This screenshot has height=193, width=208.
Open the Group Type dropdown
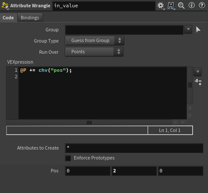(95, 40)
